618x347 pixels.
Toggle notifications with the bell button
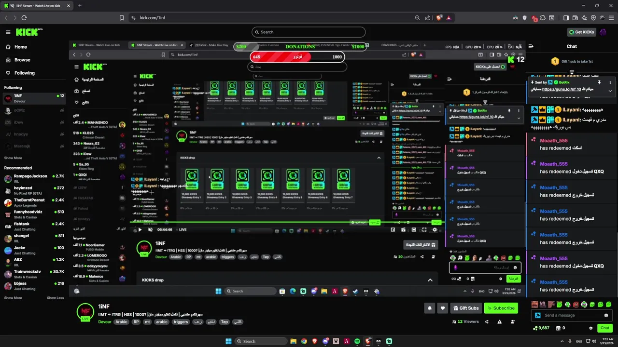tap(429, 308)
